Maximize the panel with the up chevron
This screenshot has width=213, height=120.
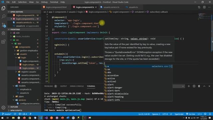coord(204,86)
